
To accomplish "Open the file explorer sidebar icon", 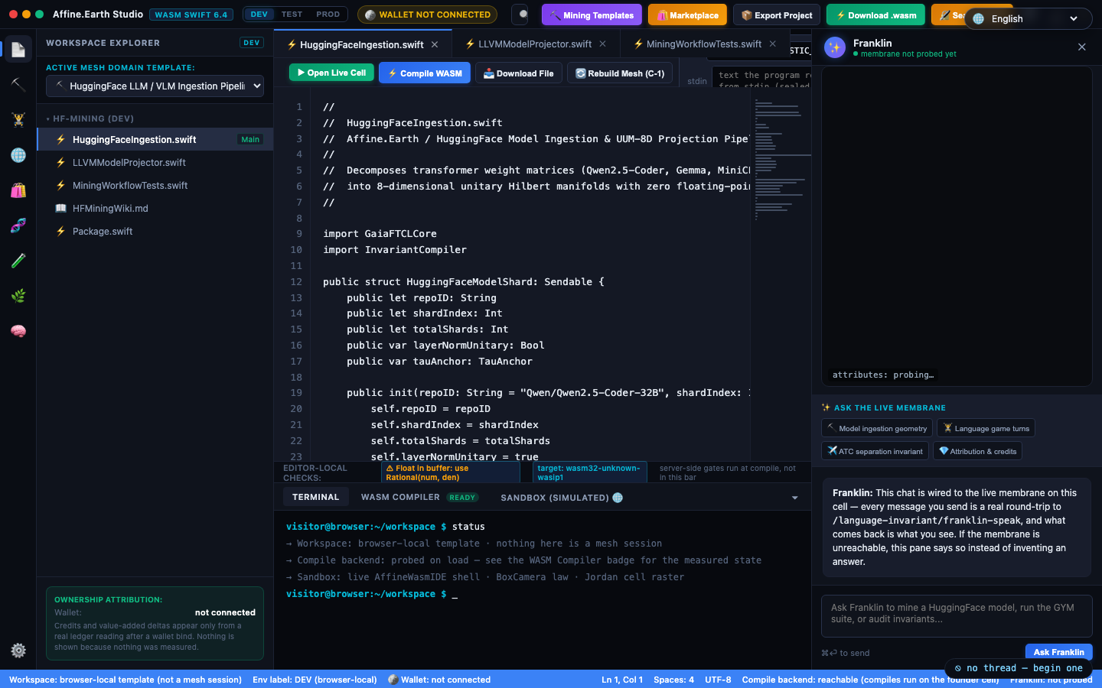I will point(18,50).
